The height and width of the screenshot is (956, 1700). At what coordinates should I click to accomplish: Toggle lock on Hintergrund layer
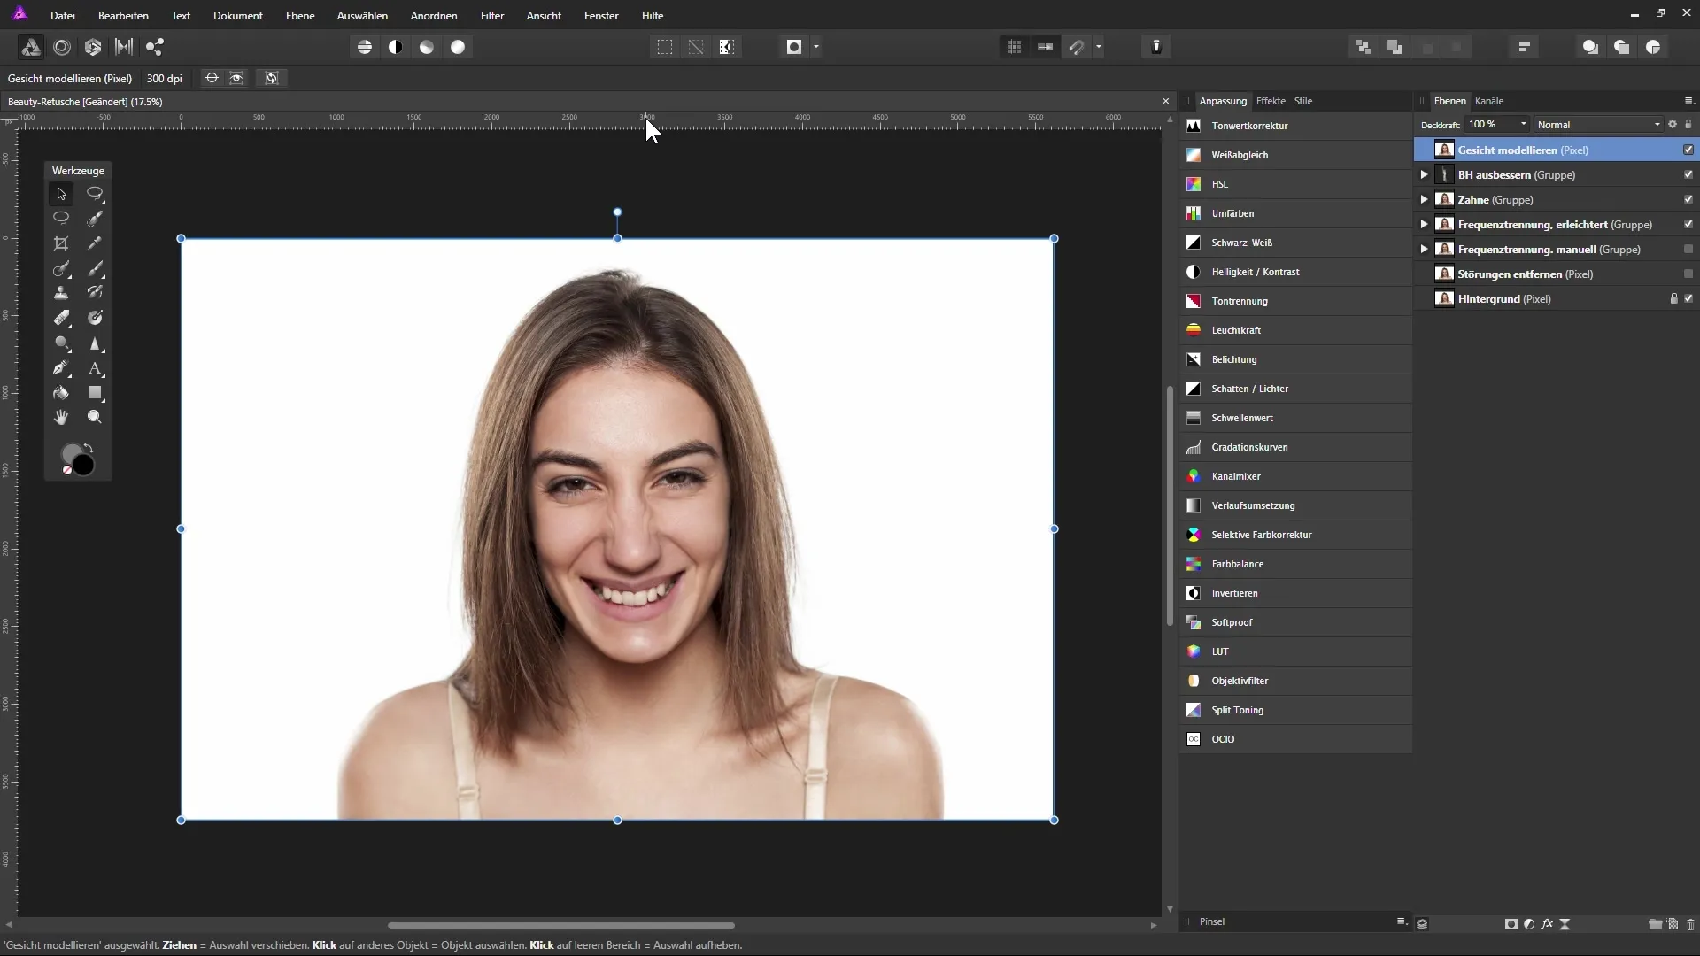1673,299
